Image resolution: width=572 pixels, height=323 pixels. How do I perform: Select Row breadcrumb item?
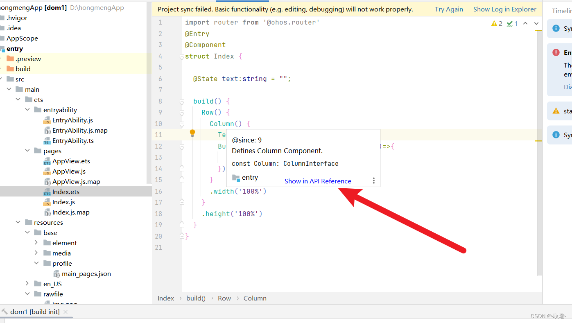(x=224, y=298)
